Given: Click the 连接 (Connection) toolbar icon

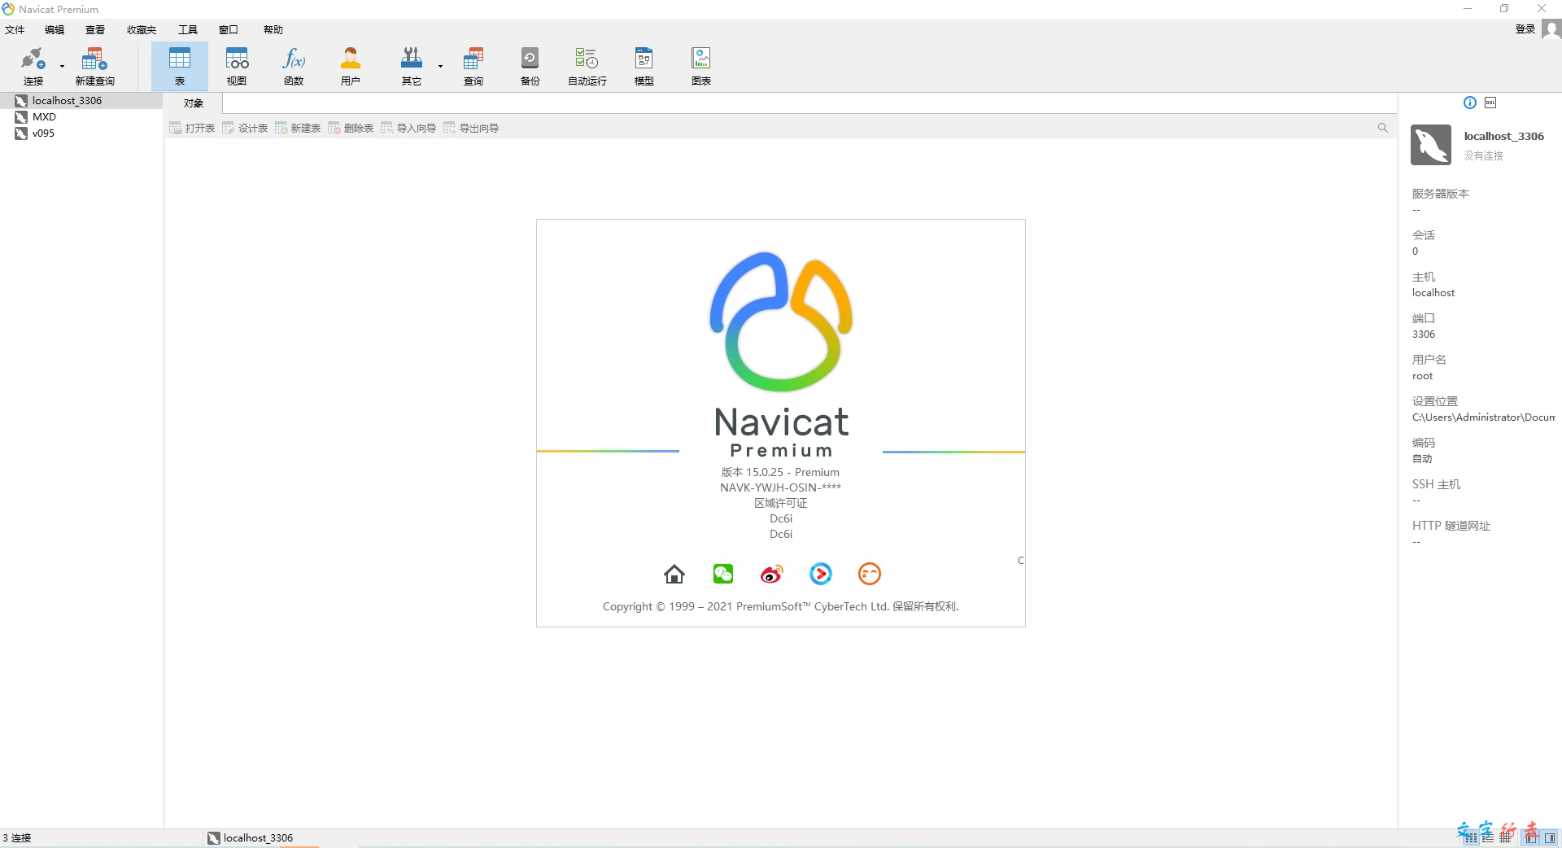Looking at the screenshot, I should coord(33,66).
